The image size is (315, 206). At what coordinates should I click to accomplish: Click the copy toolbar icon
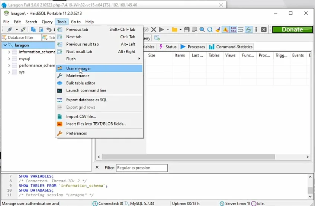tap(33, 29)
